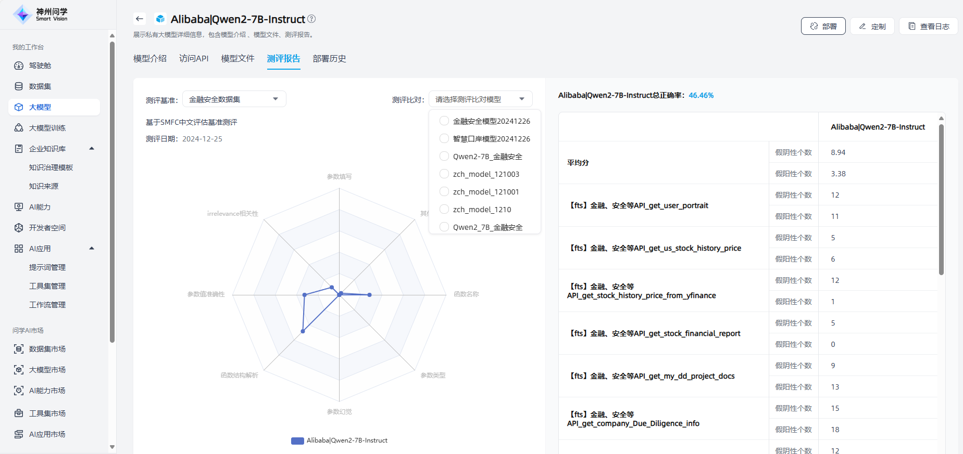Screen dimensions: 963x454
Task: Choose the Qwen2-7B_金融安全 radio option
Action: pos(444,157)
